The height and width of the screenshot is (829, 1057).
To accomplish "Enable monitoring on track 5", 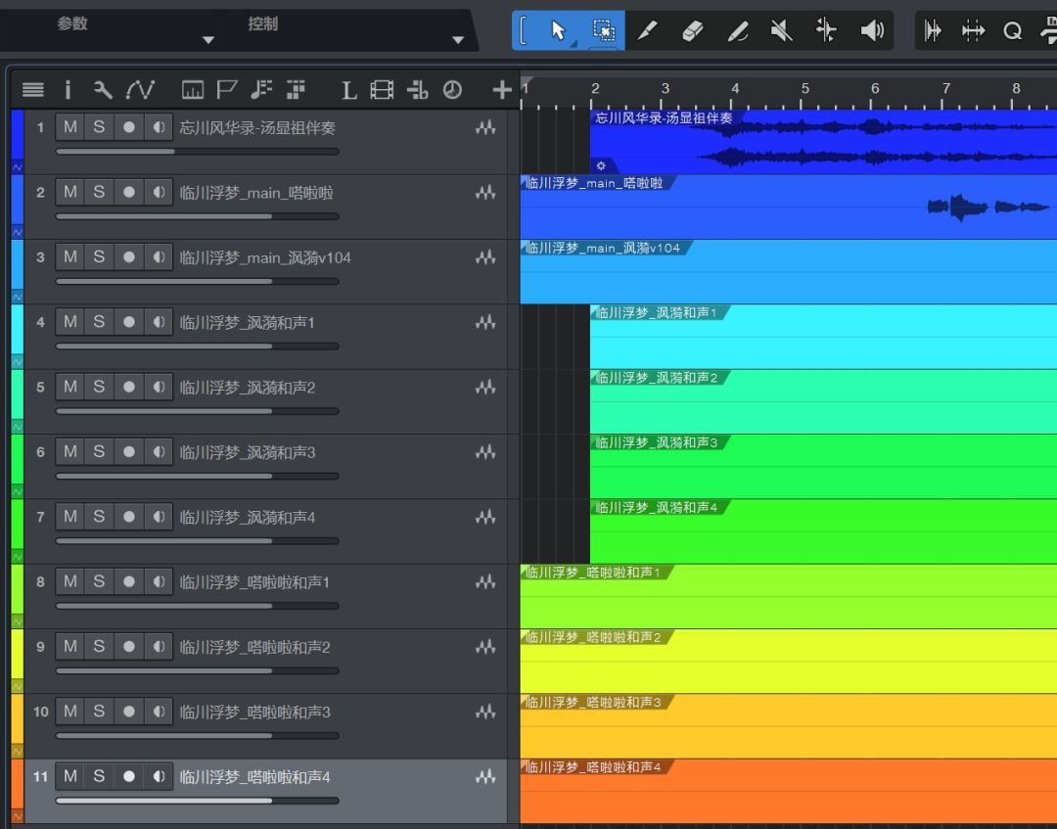I will (158, 387).
